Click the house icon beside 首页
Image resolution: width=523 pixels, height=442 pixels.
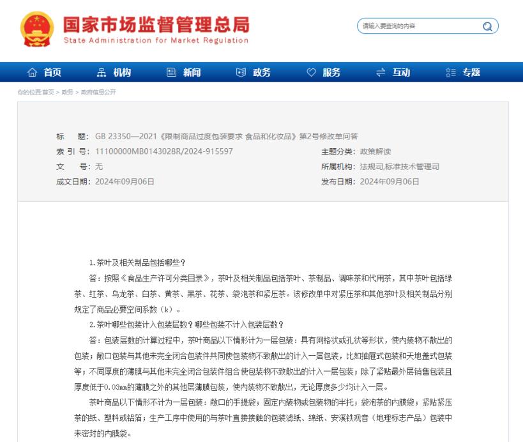pos(33,73)
